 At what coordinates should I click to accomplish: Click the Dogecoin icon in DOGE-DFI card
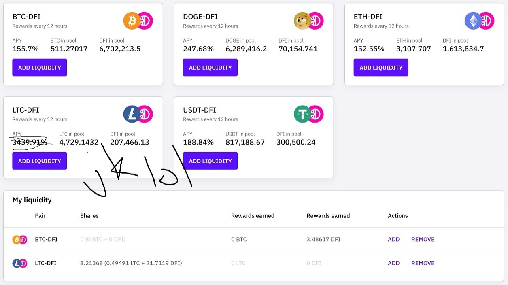[302, 21]
